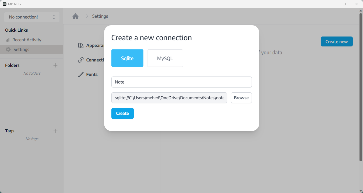The image size is (363, 193).
Task: Click the breadcrumb chevron before Settings
Action: tap(87, 16)
